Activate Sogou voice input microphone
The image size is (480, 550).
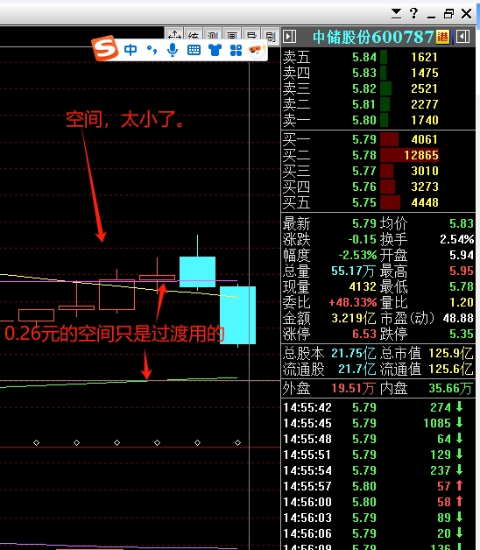click(173, 50)
